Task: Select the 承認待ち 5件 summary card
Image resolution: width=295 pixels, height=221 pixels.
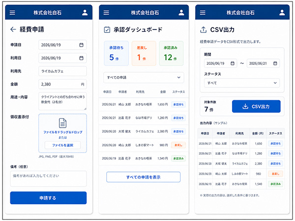Action: pyautogui.click(x=116, y=54)
